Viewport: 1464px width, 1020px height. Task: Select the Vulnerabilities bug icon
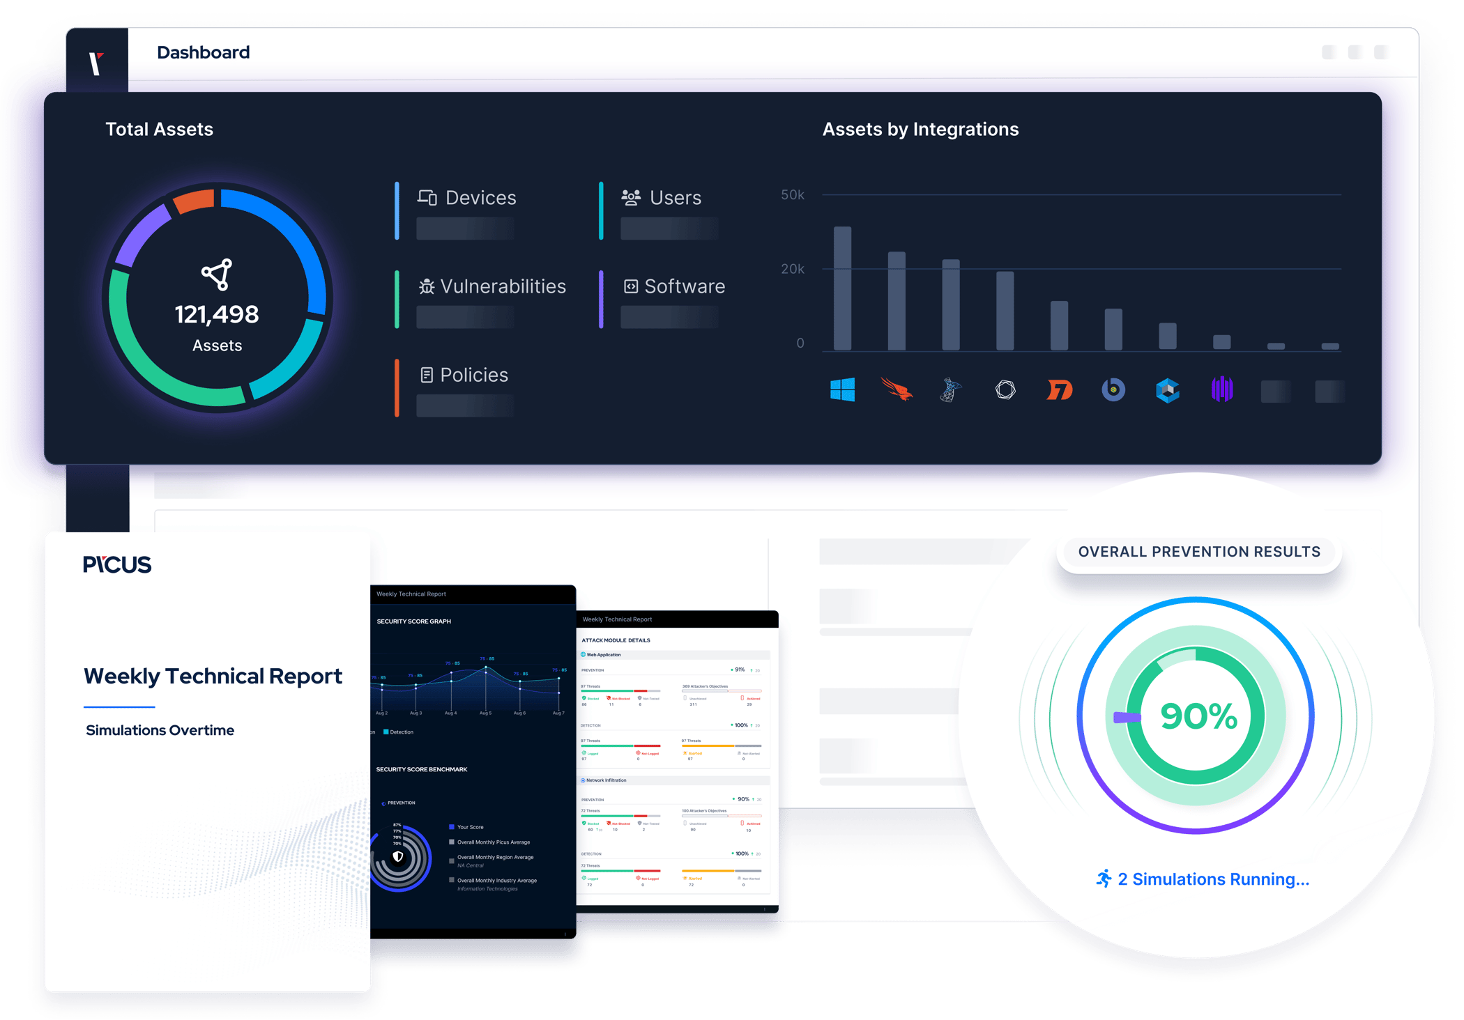point(426,286)
